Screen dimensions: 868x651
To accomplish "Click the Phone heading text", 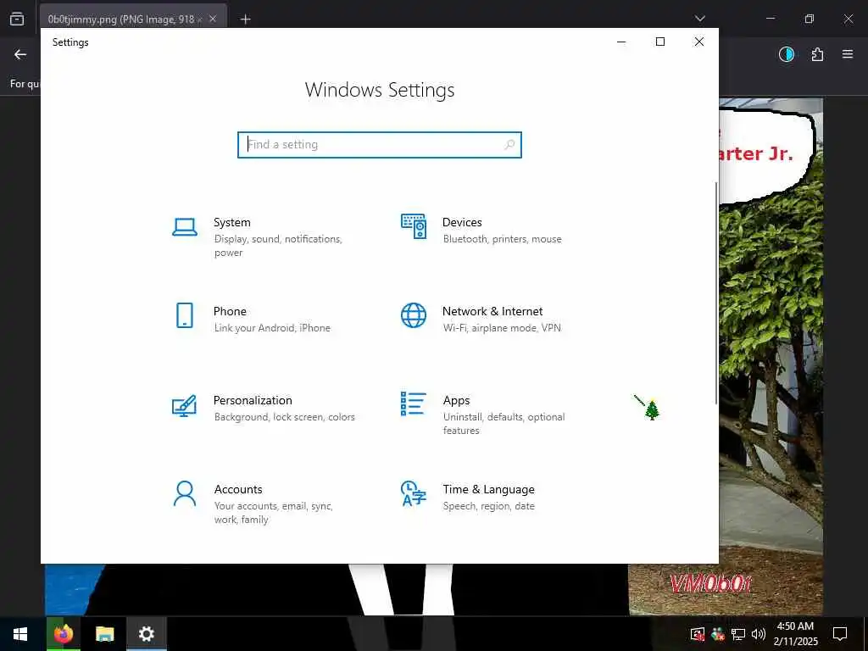I will [230, 311].
